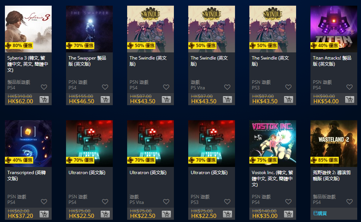This screenshot has width=361, height=222.
Task: Open Transcripted (英韓文版) title link
Action: pyautogui.click(x=26, y=176)
